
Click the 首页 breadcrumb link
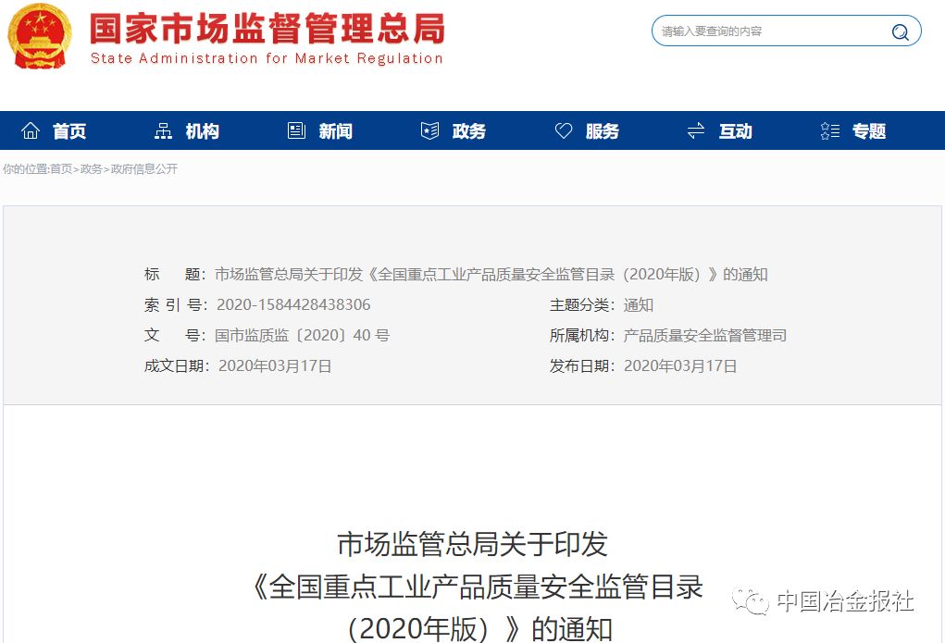(61, 169)
